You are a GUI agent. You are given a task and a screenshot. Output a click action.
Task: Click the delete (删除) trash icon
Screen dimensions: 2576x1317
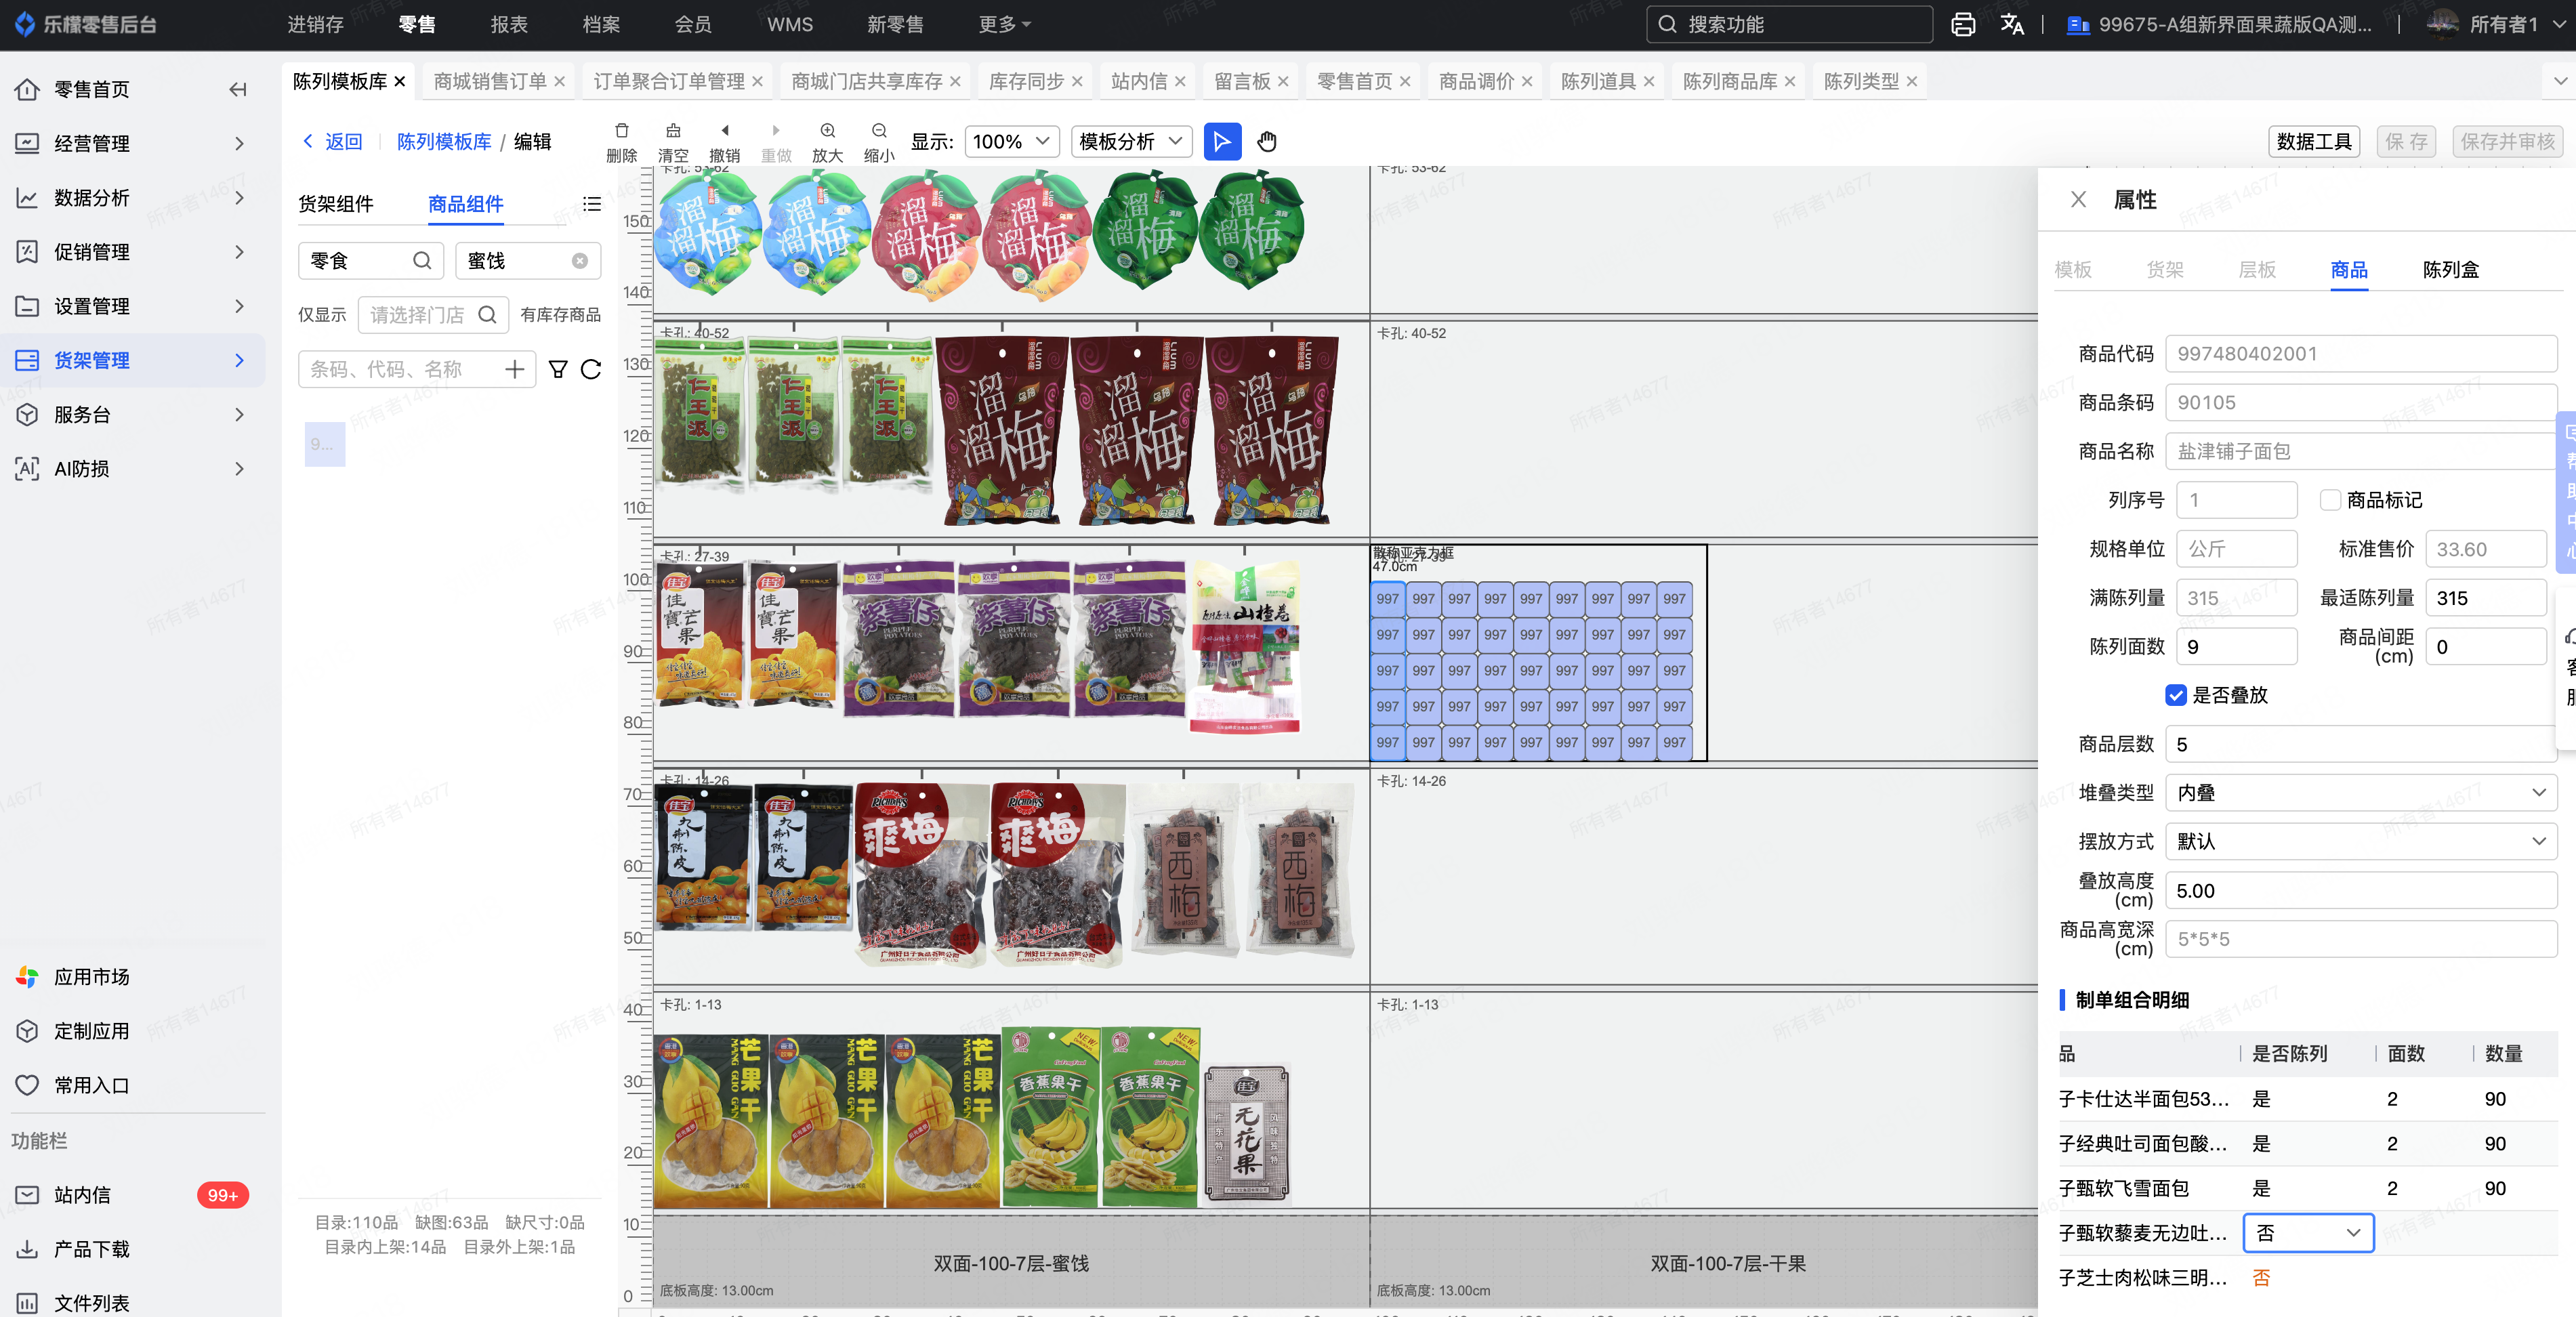621,131
